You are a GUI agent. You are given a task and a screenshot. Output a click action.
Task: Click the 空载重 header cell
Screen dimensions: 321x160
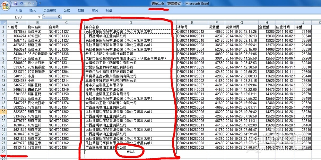267,27
